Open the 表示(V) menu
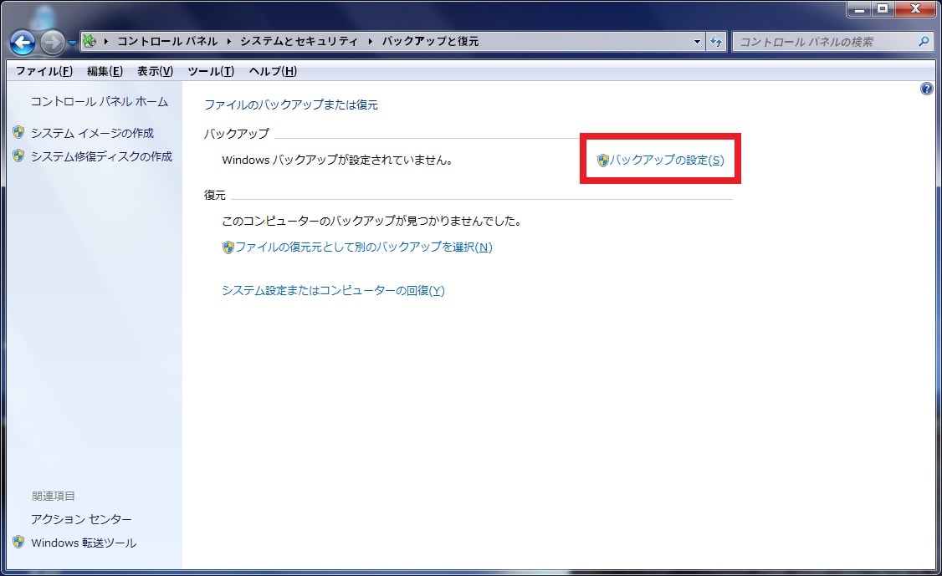Image resolution: width=942 pixels, height=576 pixels. pyautogui.click(x=155, y=71)
